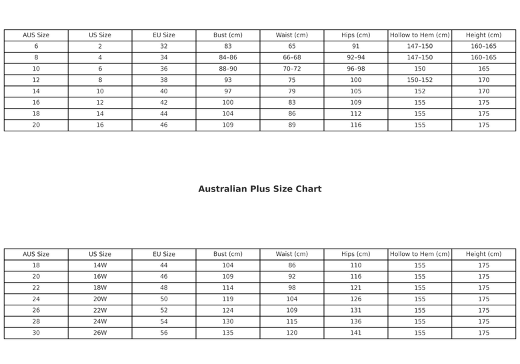Click the 92–94 hips measurement cell
This screenshot has height=364, width=520.
(356, 58)
